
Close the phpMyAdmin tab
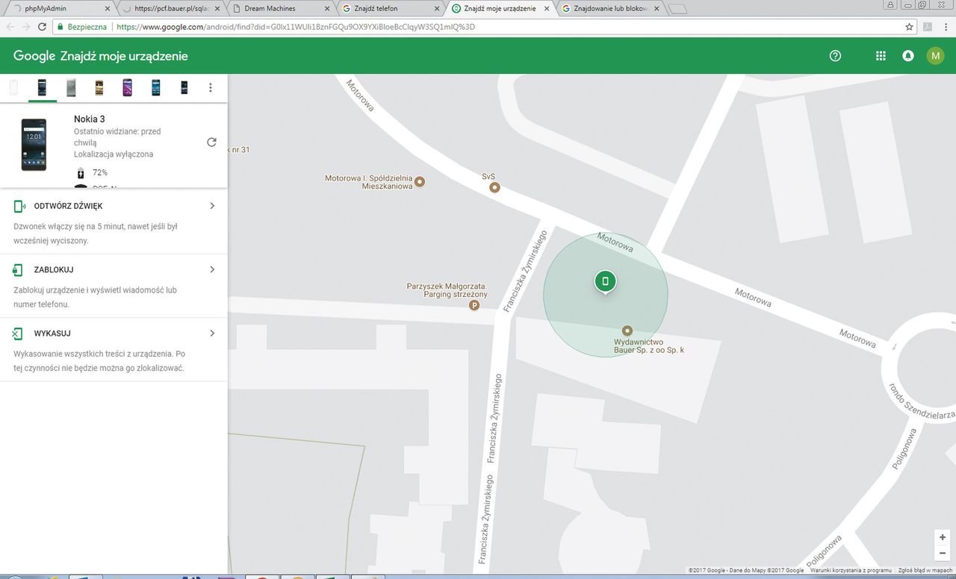(x=108, y=8)
